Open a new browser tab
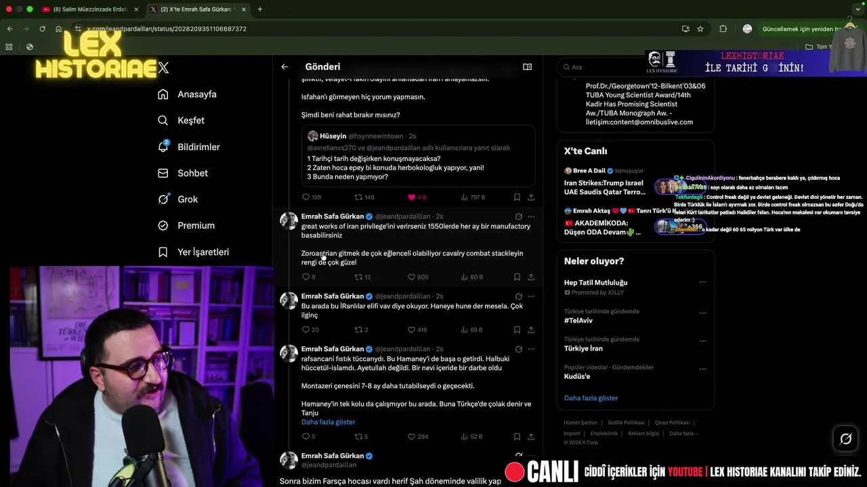 point(260,9)
